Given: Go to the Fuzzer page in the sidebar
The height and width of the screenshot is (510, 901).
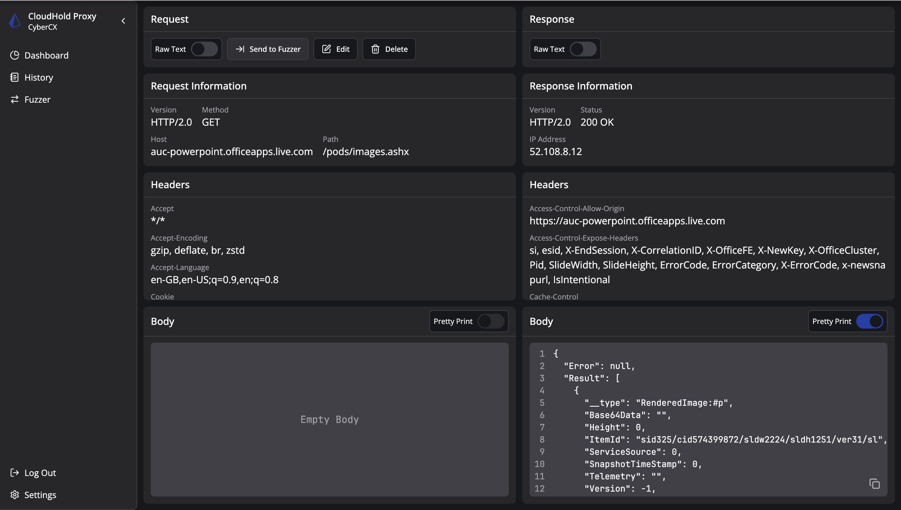Looking at the screenshot, I should pyautogui.click(x=37, y=100).
